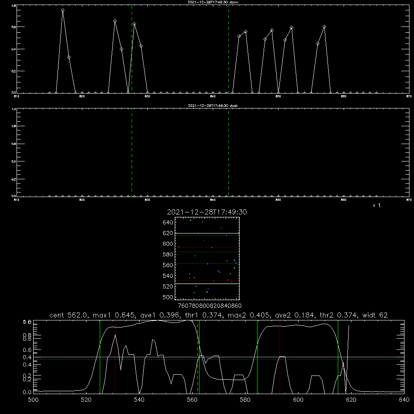Click the '620' y-axis label beside scatter image

coord(168,233)
